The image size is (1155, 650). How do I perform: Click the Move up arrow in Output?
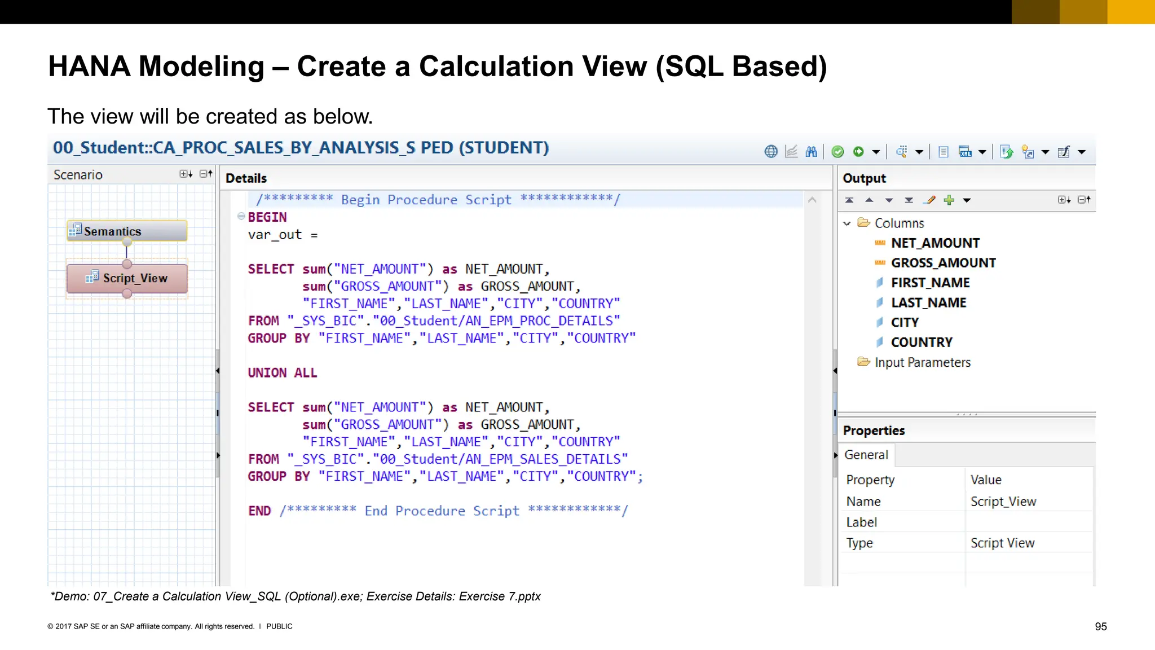tap(869, 200)
